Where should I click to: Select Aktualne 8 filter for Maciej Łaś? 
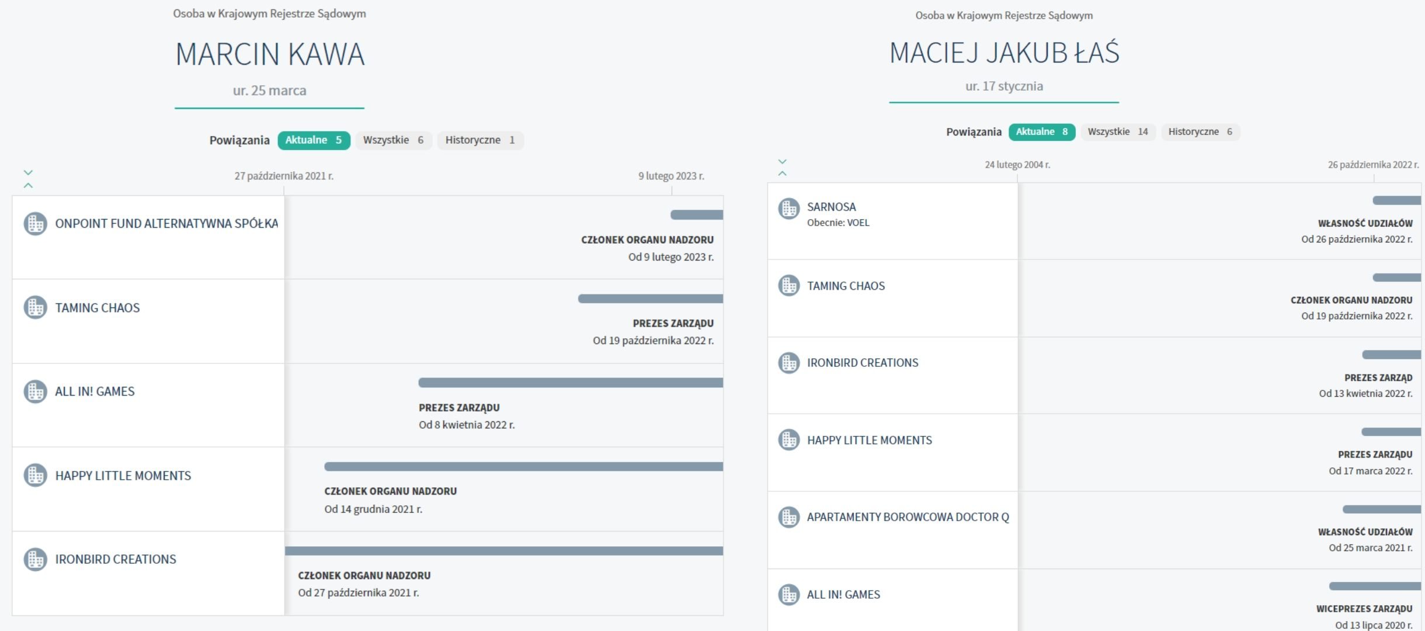click(x=1041, y=132)
